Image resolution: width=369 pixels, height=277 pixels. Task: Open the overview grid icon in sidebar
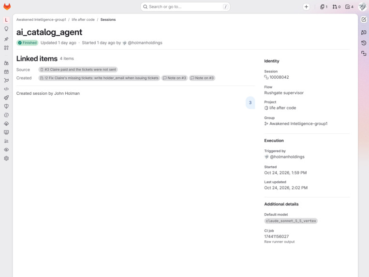[6, 48]
